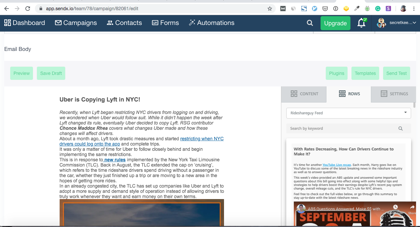The height and width of the screenshot is (227, 420).
Task: Click the 'Uber is Copying Lyft in NYC!' heading
Action: (100, 100)
